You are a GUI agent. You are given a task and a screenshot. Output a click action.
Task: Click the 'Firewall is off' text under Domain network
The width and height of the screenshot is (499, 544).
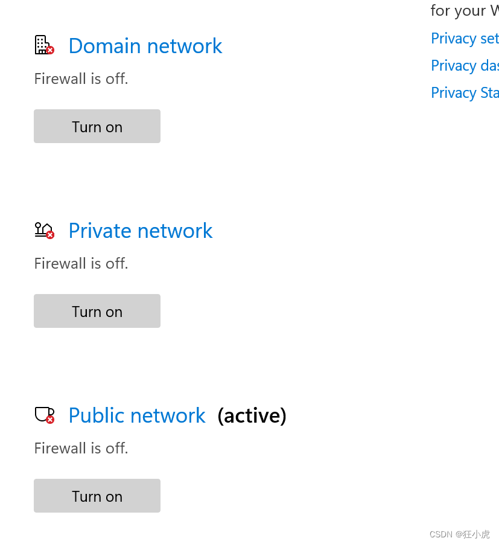(81, 78)
